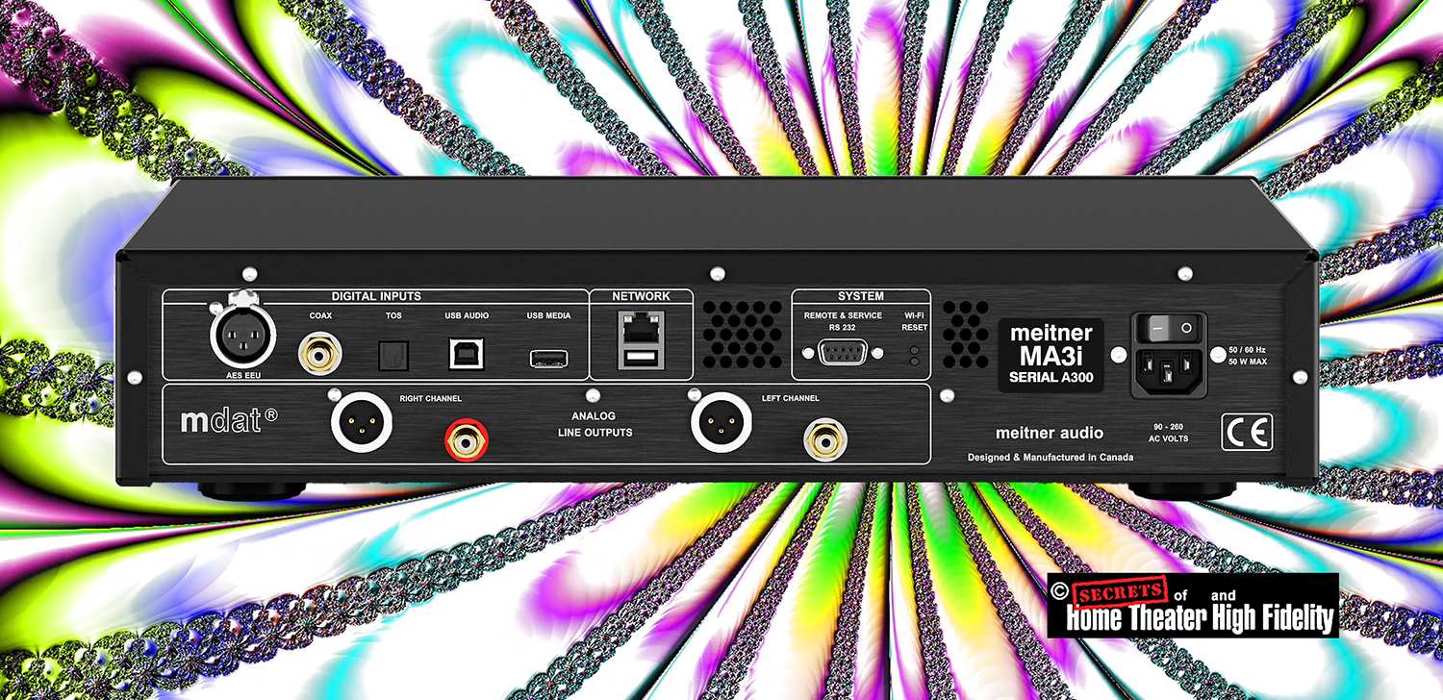Select the left channel RCA output jack
This screenshot has width=1443, height=700.
pyautogui.click(x=823, y=440)
